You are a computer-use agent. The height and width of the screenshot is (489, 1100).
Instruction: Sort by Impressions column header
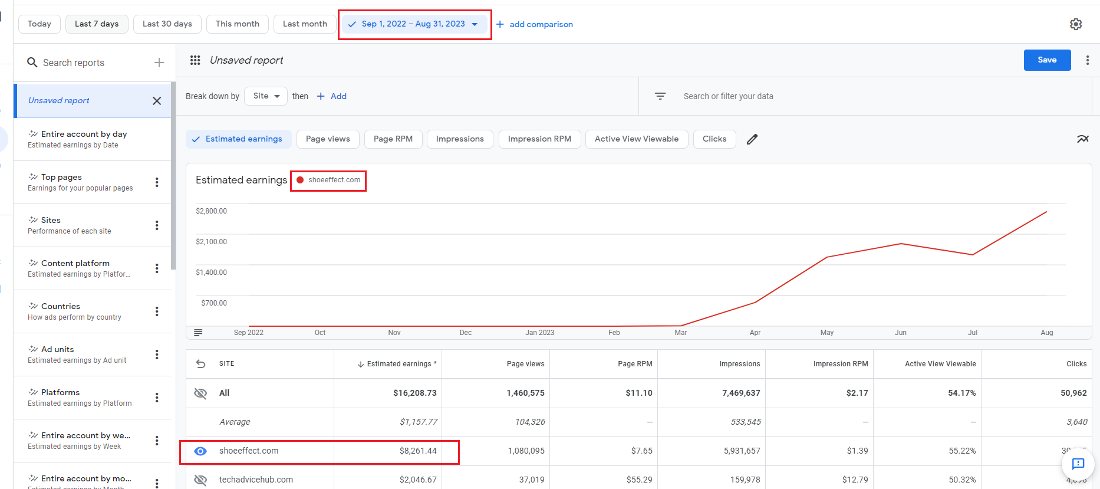[x=740, y=364]
